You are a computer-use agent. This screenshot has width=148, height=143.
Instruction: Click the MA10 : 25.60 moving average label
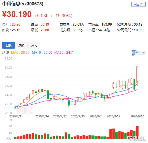coord(42,53)
